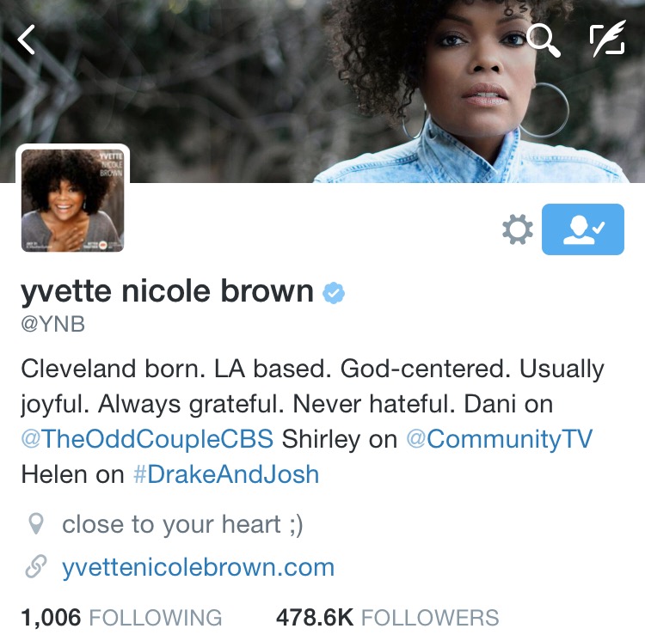Visit yvettenicolebrown.com website link
This screenshot has width=645, height=641.
tap(198, 567)
